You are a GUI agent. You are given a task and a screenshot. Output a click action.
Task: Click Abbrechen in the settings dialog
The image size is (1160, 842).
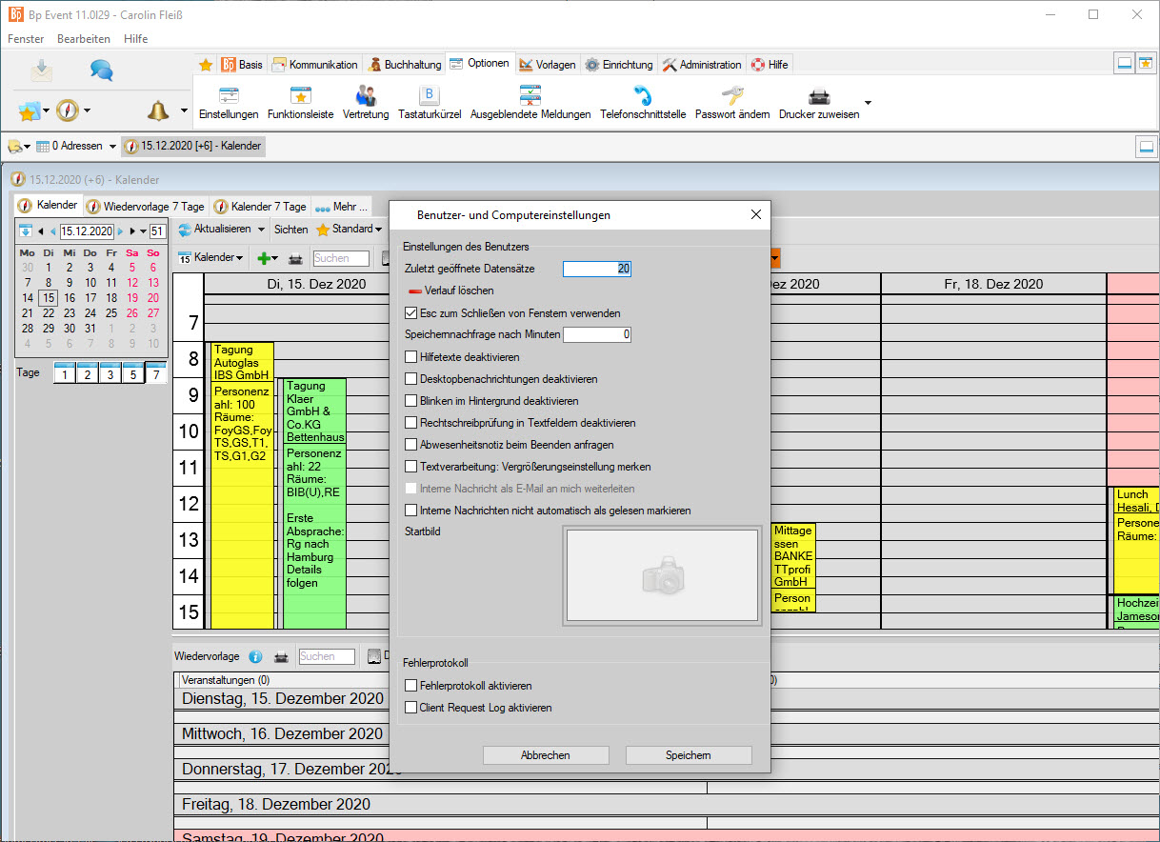545,755
